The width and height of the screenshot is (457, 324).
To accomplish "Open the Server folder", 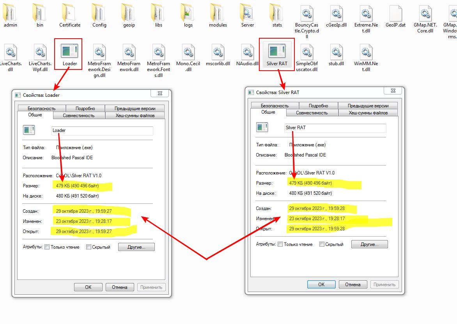I will click(248, 15).
